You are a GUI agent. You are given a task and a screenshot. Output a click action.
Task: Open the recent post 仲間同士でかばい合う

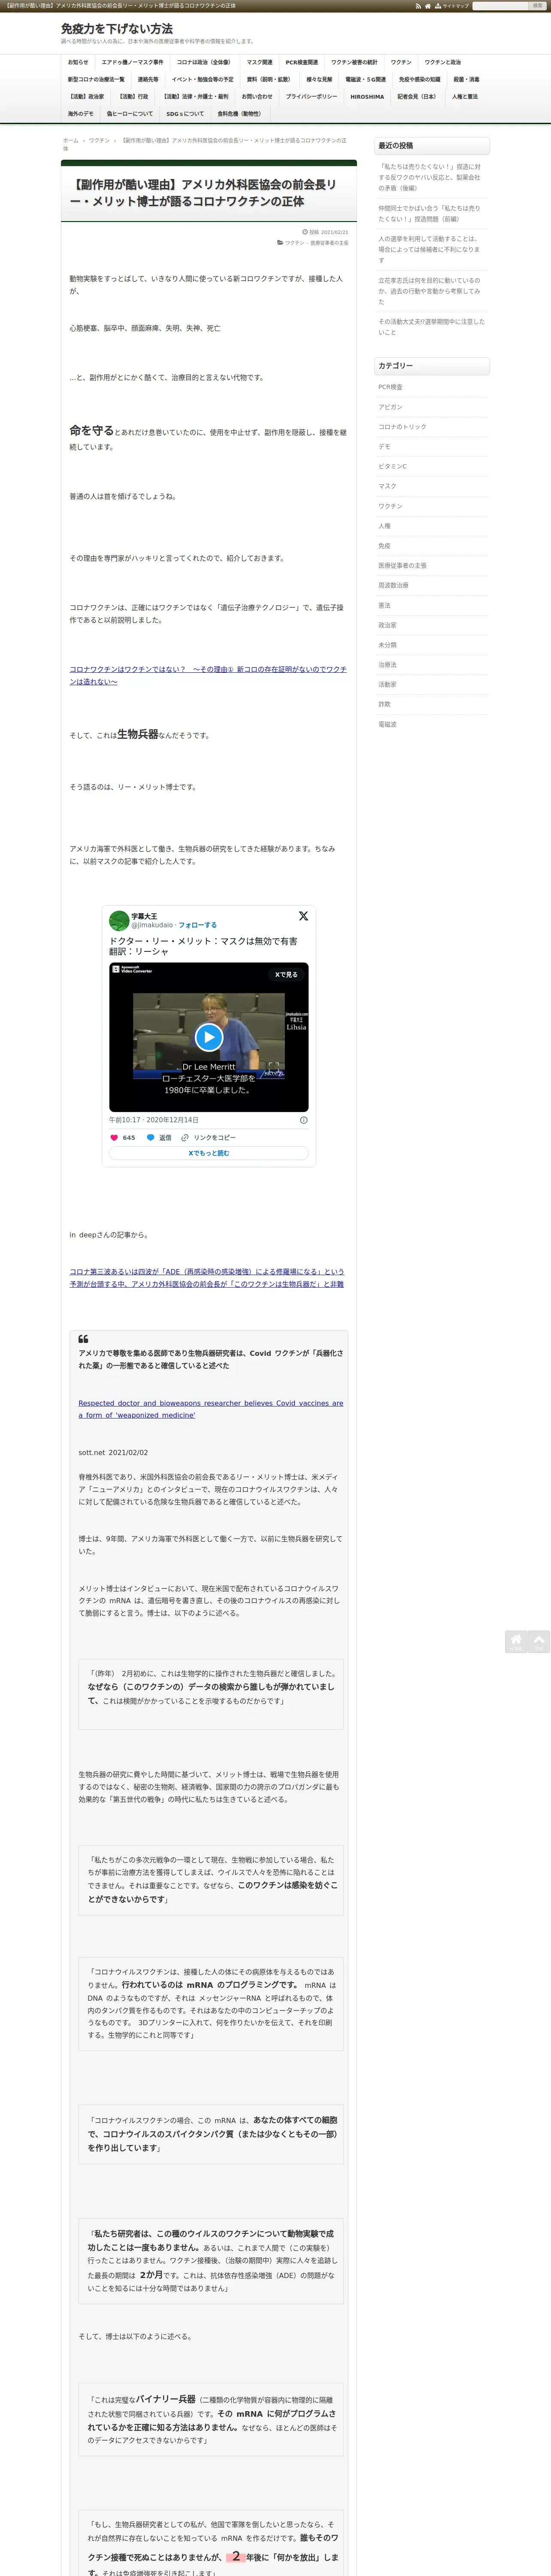tap(429, 213)
